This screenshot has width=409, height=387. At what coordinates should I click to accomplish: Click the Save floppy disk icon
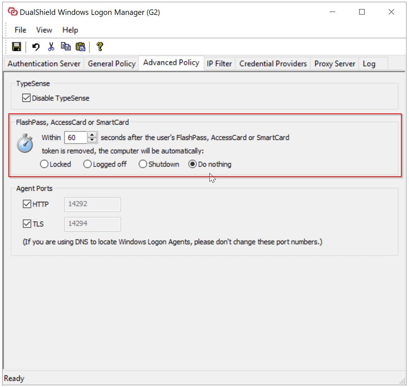click(x=16, y=47)
